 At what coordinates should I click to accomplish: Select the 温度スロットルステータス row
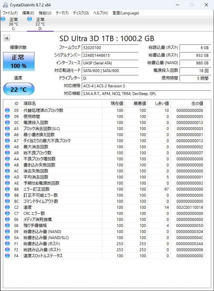(x=104, y=256)
